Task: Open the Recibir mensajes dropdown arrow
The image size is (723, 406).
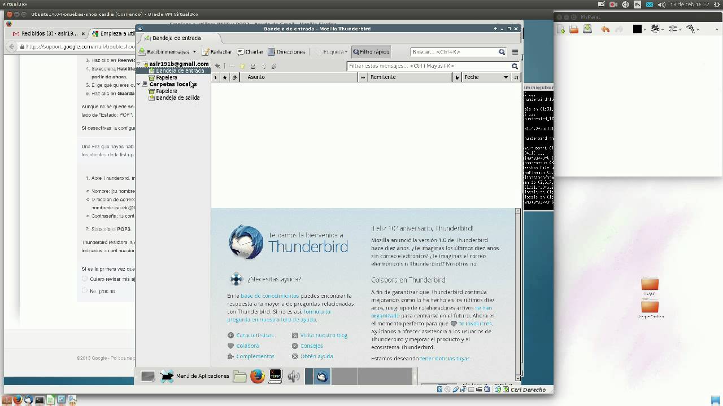Action: [x=194, y=52]
